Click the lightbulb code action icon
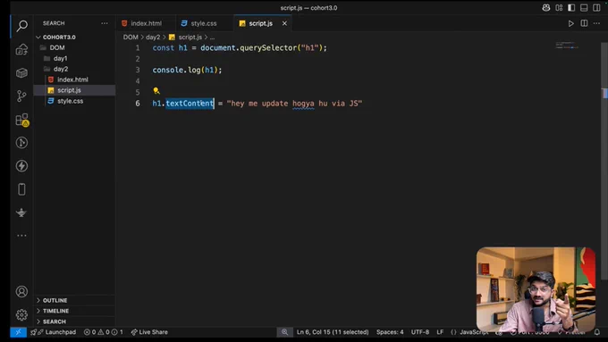The width and height of the screenshot is (608, 342). [x=156, y=91]
